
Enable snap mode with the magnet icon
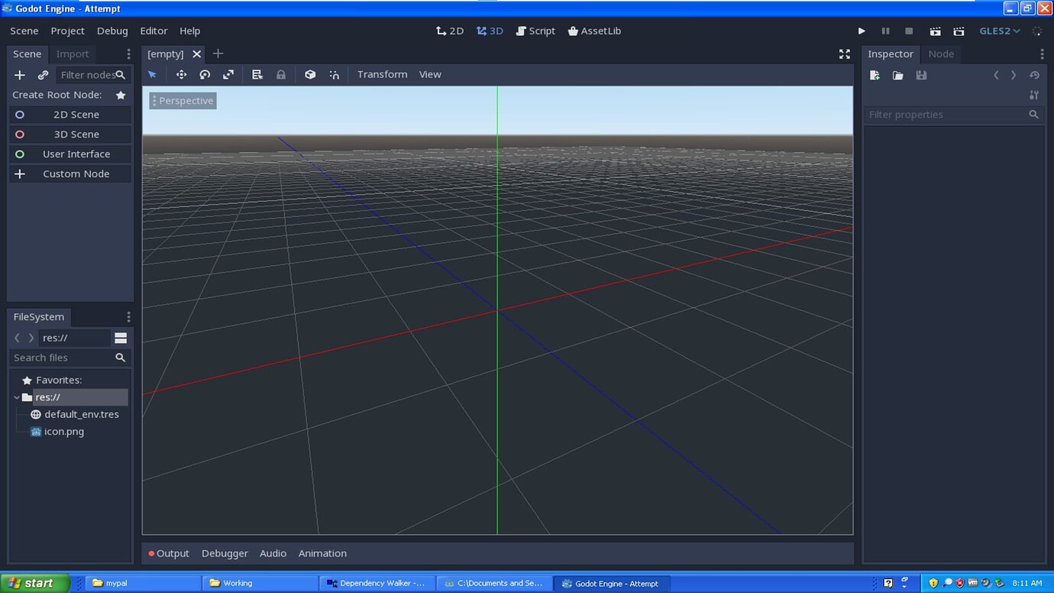click(x=335, y=74)
